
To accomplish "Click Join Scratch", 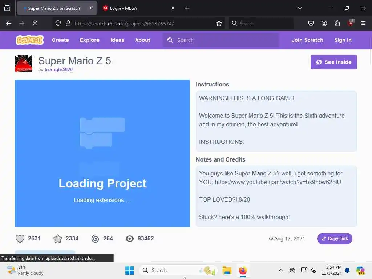I will [307, 40].
